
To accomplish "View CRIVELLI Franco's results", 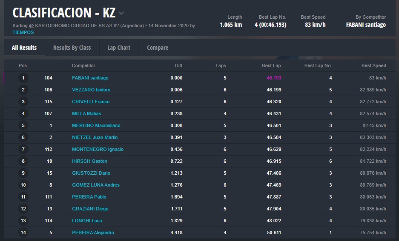I will point(91,102).
